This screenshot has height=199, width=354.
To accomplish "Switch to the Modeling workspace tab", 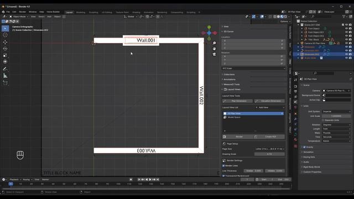I will pyautogui.click(x=81, y=12).
